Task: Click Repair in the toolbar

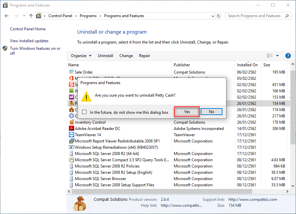Action: (x=145, y=56)
